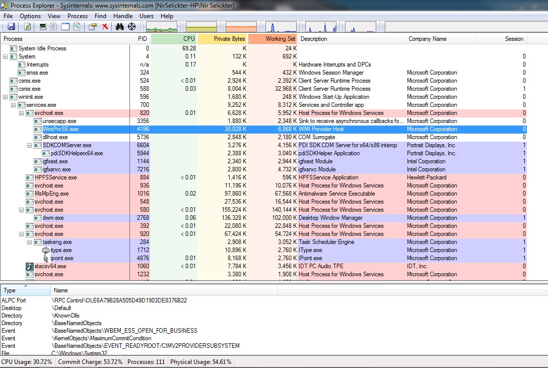This screenshot has height=368, width=548.
Task: Click the itype.exe keyboard icon
Action: pos(46,250)
